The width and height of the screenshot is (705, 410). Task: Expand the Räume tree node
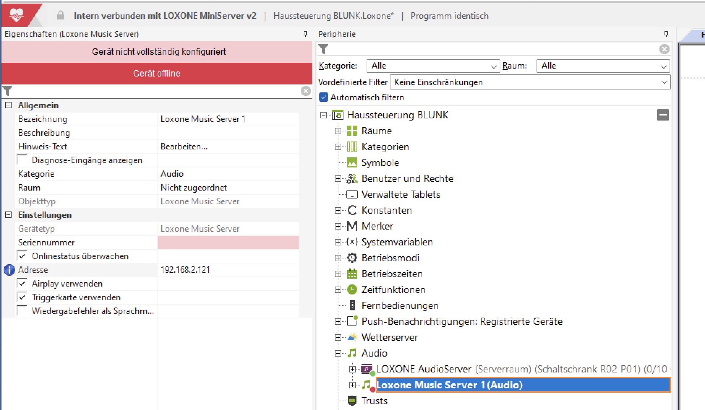pos(338,131)
